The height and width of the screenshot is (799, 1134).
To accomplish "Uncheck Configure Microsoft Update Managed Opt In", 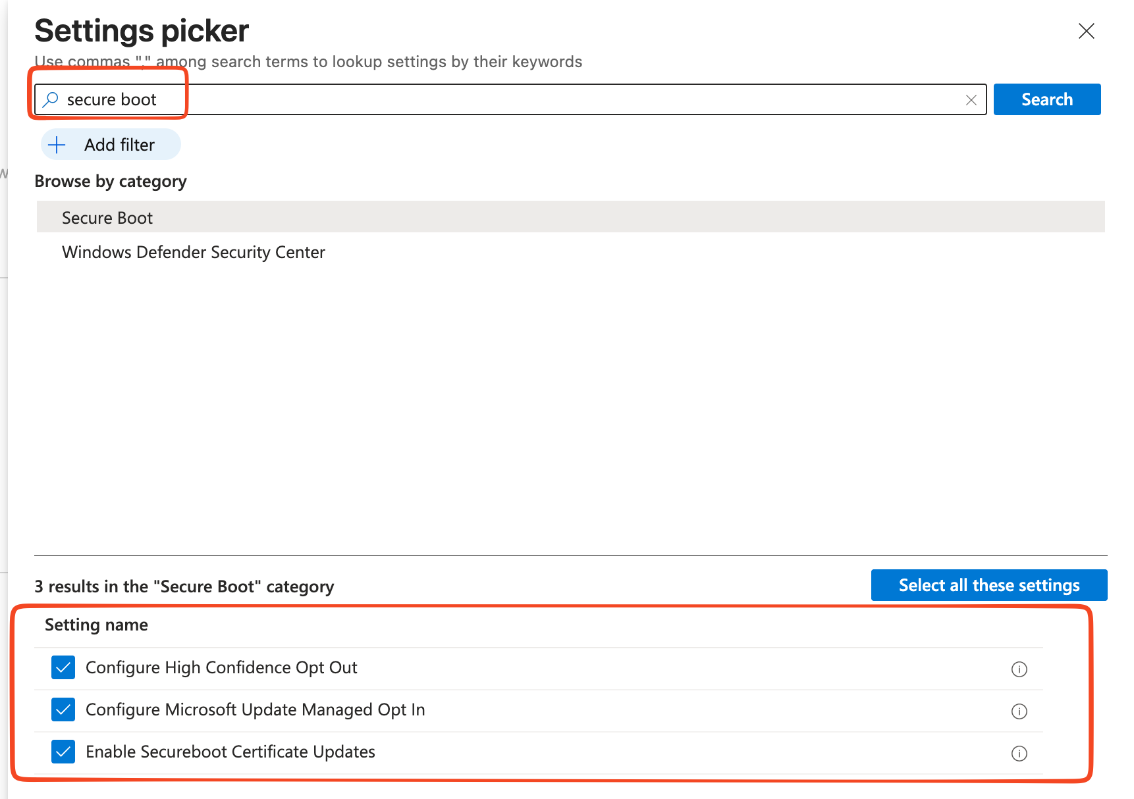I will 63,709.
